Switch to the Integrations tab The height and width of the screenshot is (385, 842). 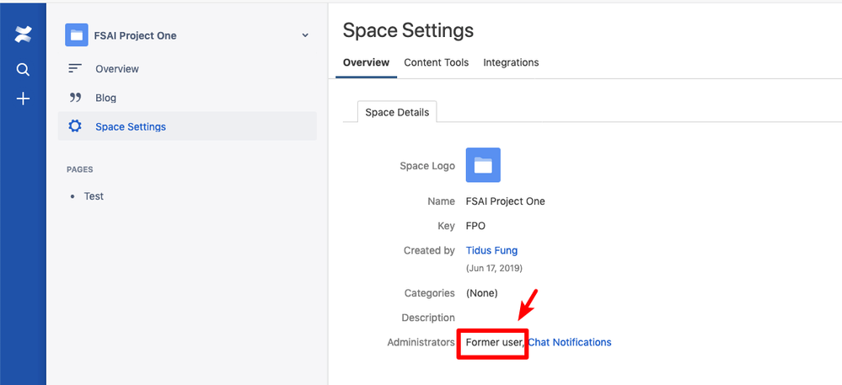pyautogui.click(x=511, y=62)
